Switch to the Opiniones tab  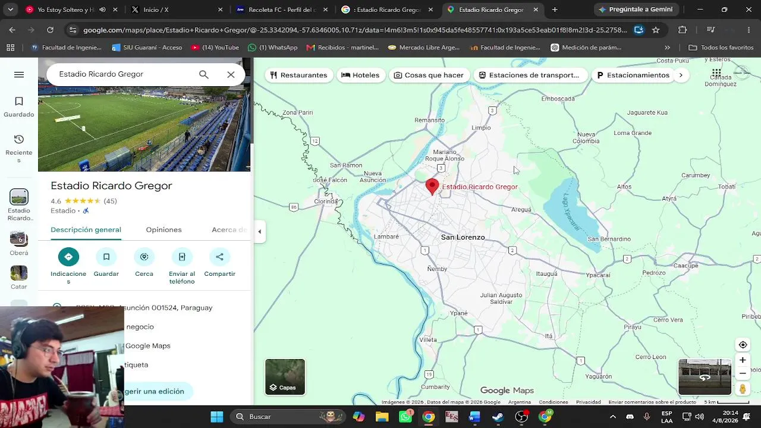(163, 230)
